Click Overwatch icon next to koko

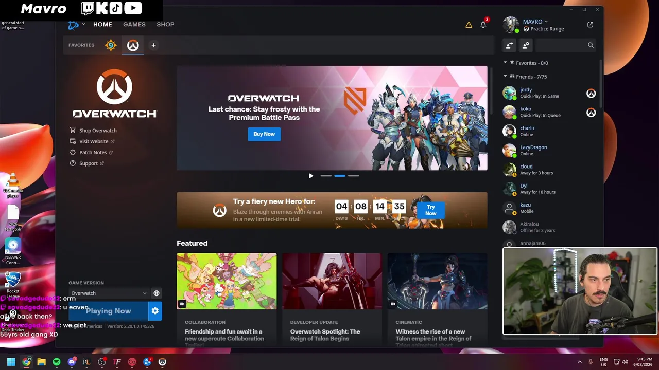591,112
